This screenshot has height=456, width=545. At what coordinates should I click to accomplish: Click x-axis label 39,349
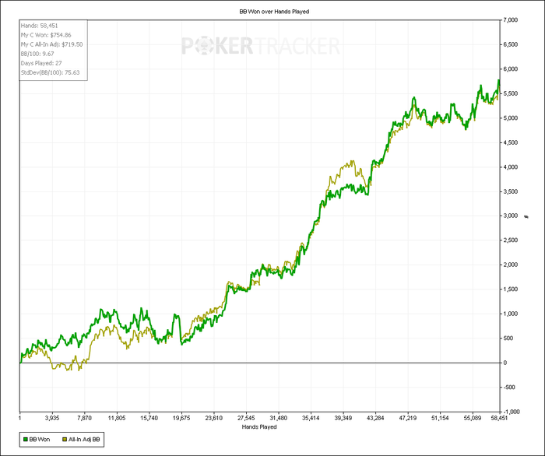343,418
